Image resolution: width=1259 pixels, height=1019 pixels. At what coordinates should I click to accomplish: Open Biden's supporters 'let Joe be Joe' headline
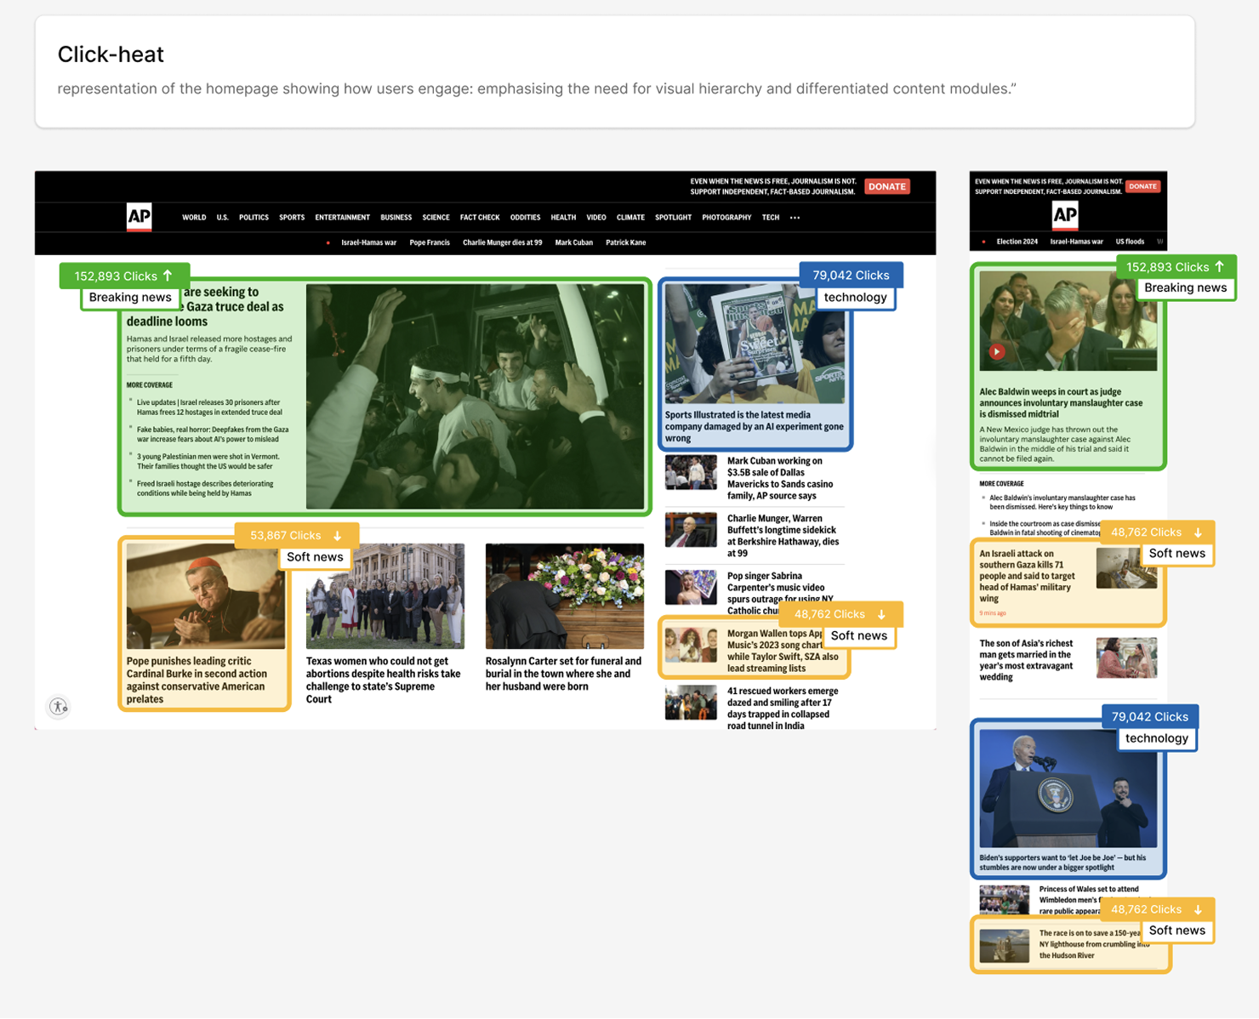point(1062,862)
